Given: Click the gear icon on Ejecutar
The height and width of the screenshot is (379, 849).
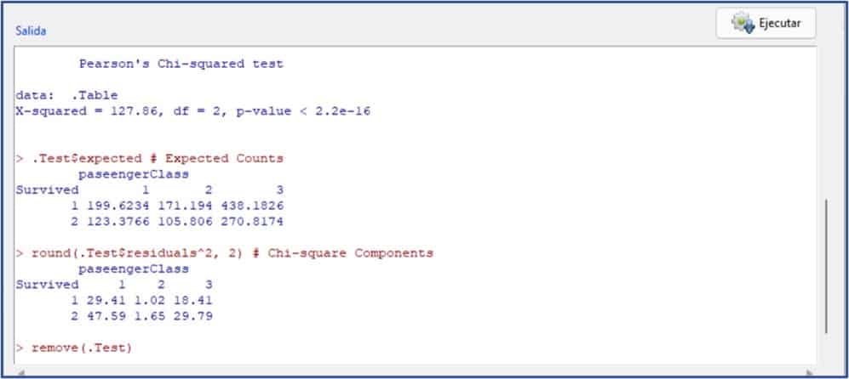Looking at the screenshot, I should coord(742,24).
